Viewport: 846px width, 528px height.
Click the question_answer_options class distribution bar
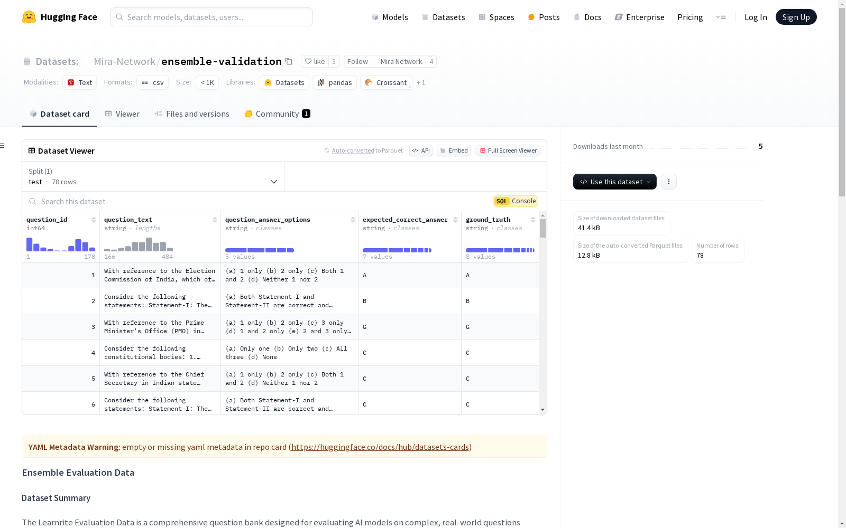pyautogui.click(x=260, y=250)
